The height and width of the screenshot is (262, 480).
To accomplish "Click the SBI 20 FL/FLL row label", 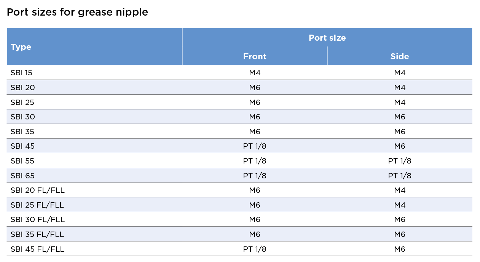I will pyautogui.click(x=38, y=190).
